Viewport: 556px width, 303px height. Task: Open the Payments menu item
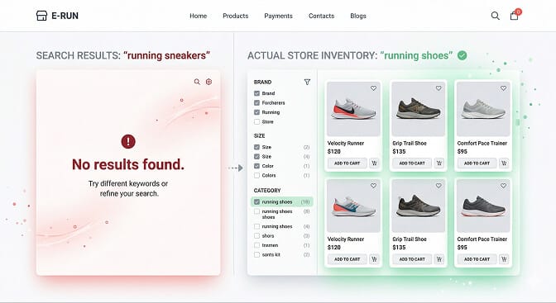click(x=278, y=16)
